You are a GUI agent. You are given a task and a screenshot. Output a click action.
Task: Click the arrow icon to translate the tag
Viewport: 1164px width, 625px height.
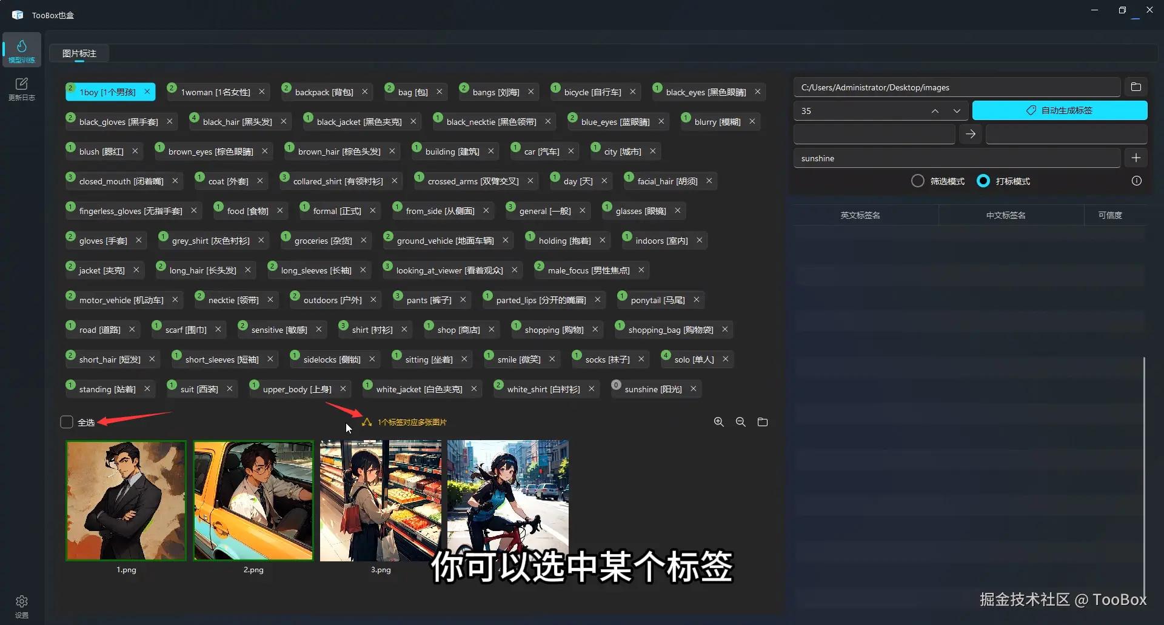point(970,134)
